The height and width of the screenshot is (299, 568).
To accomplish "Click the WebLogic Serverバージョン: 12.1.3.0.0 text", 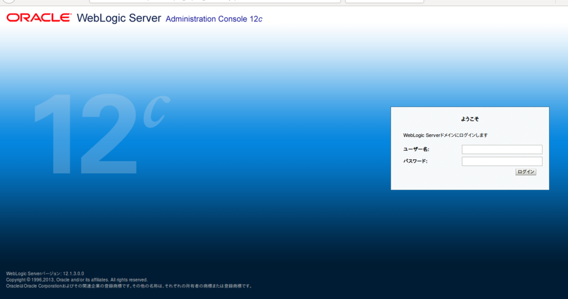I will [45, 273].
